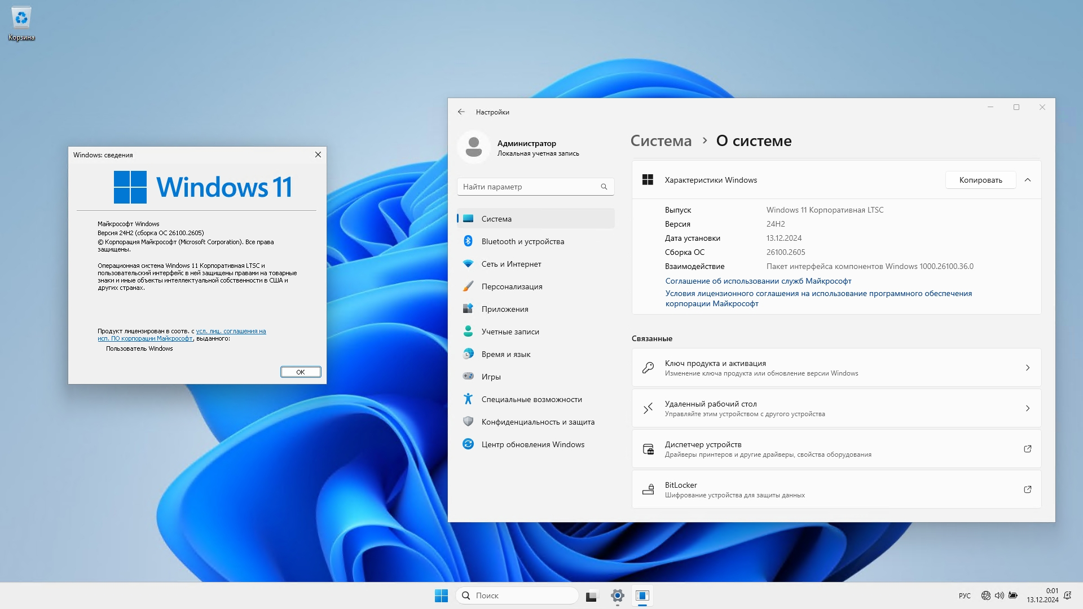Click the Personalization paintbrush icon

click(468, 286)
